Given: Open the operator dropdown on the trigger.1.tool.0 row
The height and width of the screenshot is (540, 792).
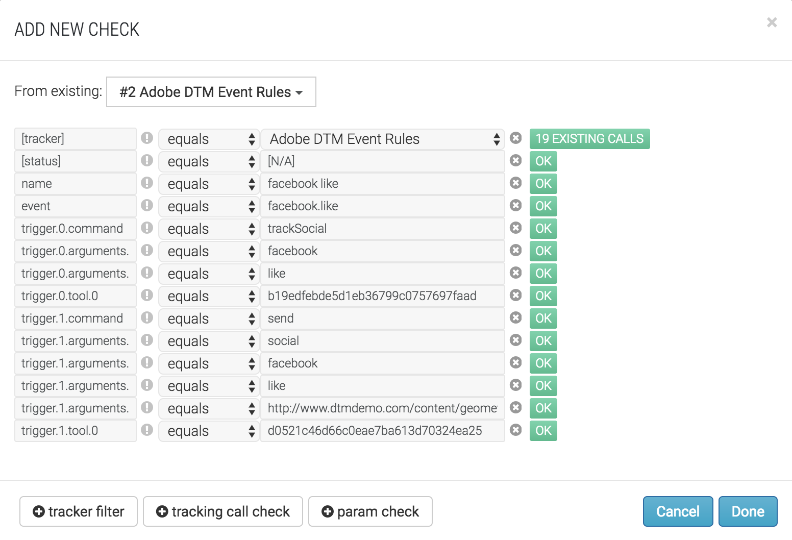Looking at the screenshot, I should tap(209, 431).
